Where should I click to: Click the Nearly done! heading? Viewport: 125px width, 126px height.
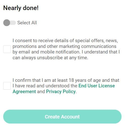(21, 8)
